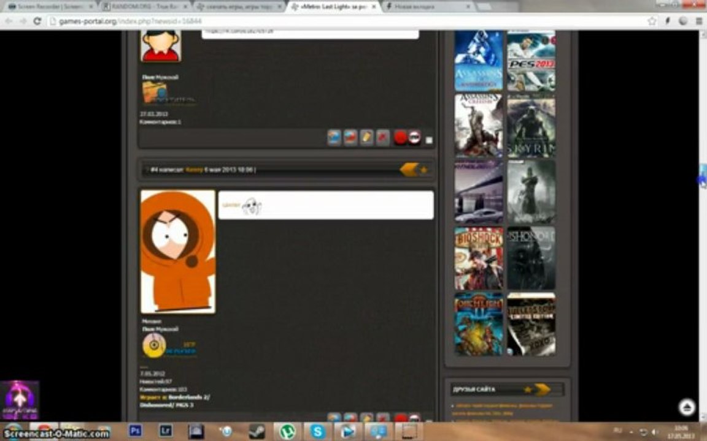The height and width of the screenshot is (441, 707).
Task: Click the solid red circle icon in the upper comment's toolbar
Action: tap(400, 137)
